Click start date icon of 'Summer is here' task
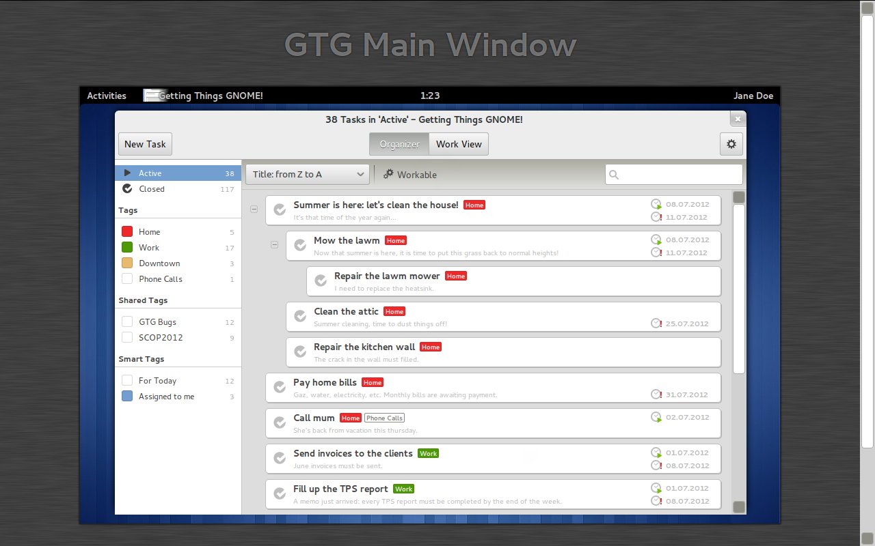Image resolution: width=875 pixels, height=546 pixels. (x=656, y=204)
